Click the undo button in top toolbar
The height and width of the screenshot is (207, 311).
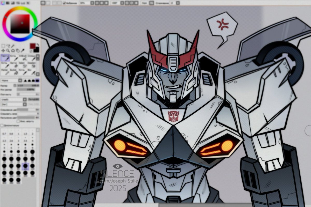click(43, 3)
